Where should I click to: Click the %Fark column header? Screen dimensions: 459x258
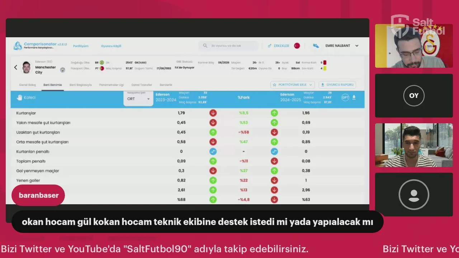[x=244, y=97]
